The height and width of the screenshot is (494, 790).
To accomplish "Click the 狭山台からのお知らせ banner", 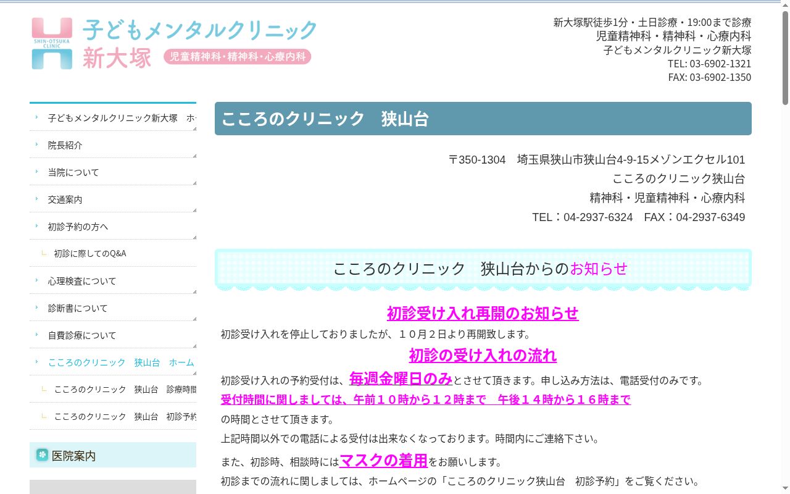I will [483, 269].
